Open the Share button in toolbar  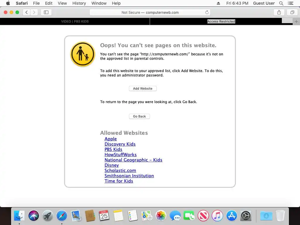279,12
